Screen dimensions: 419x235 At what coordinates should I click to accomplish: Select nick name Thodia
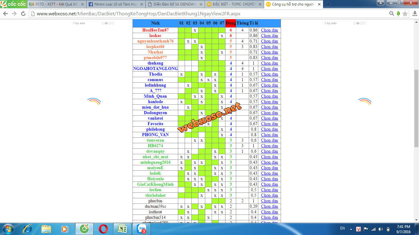tap(156, 74)
